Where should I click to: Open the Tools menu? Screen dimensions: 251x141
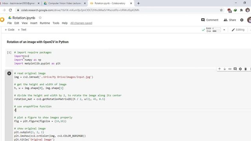coord(56,23)
